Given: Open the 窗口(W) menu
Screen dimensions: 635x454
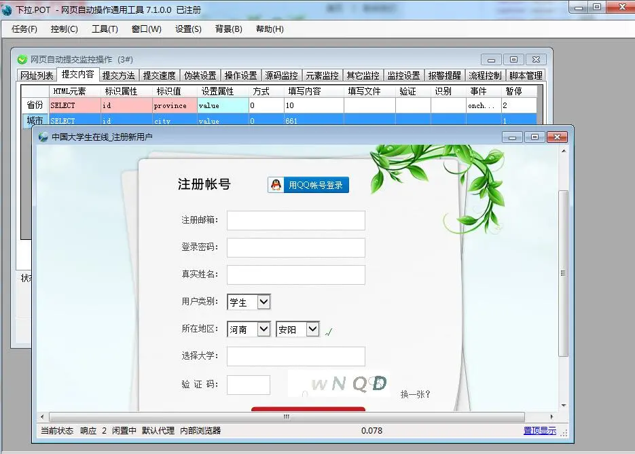Looking at the screenshot, I should coord(146,29).
